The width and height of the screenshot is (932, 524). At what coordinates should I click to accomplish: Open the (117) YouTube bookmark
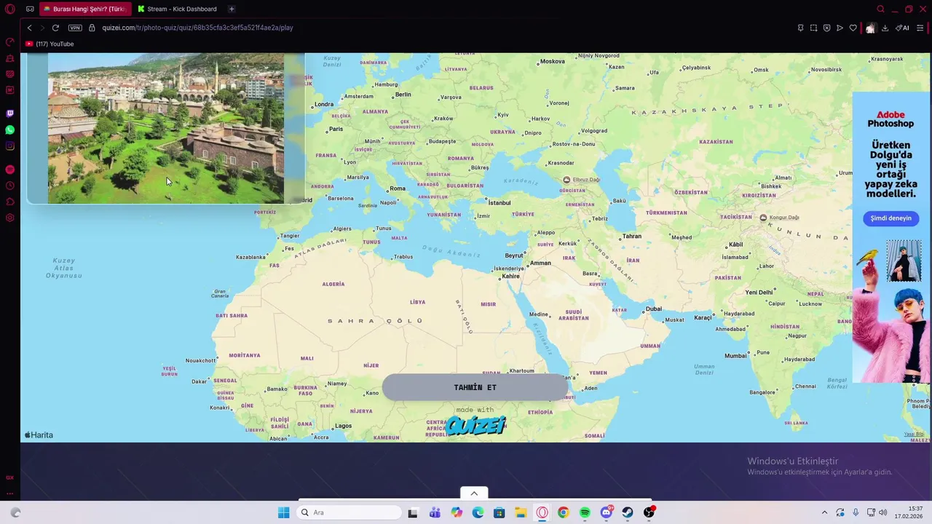pyautogui.click(x=50, y=44)
